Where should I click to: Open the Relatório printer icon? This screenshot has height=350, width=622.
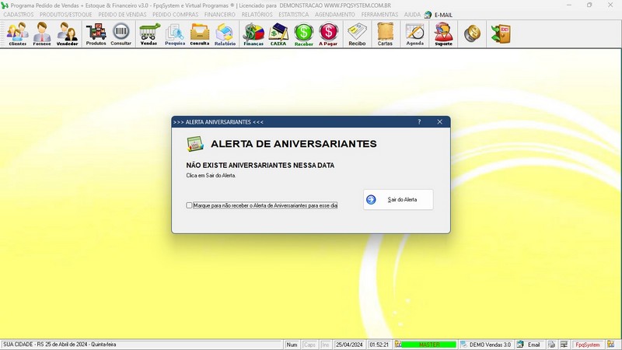225,34
